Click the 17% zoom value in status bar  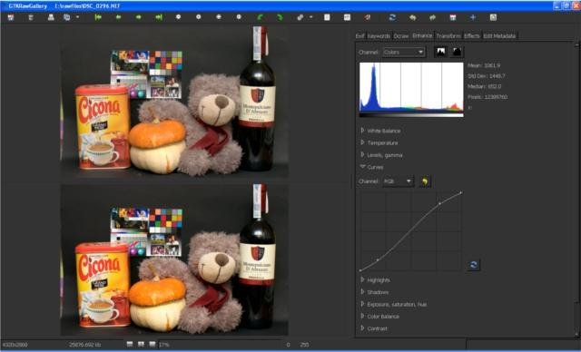click(x=163, y=345)
